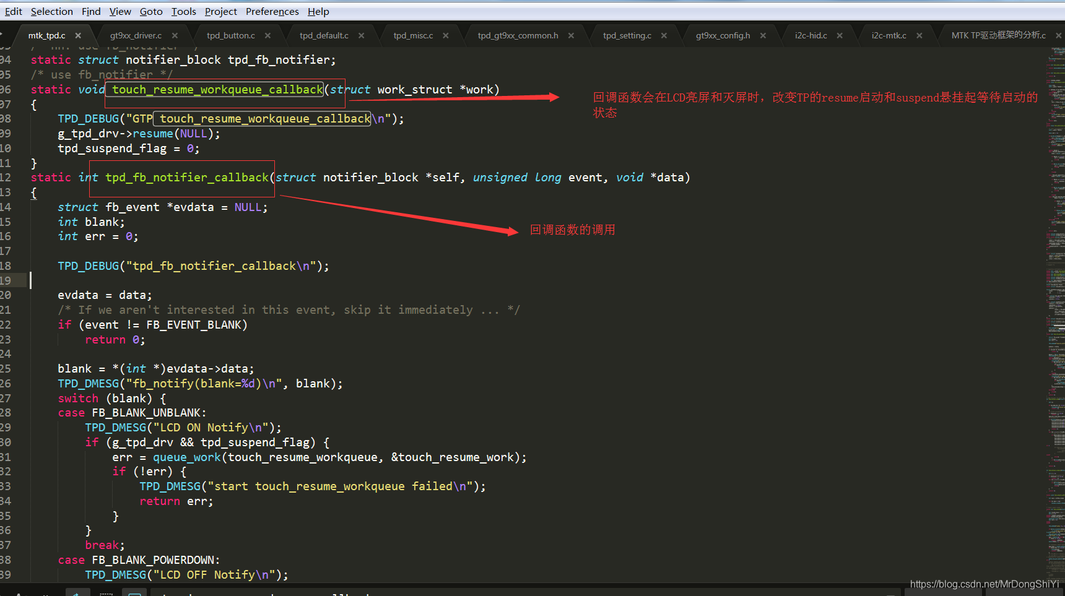Image resolution: width=1065 pixels, height=596 pixels.
Task: Close the tpd_default.c tab
Action: (361, 36)
